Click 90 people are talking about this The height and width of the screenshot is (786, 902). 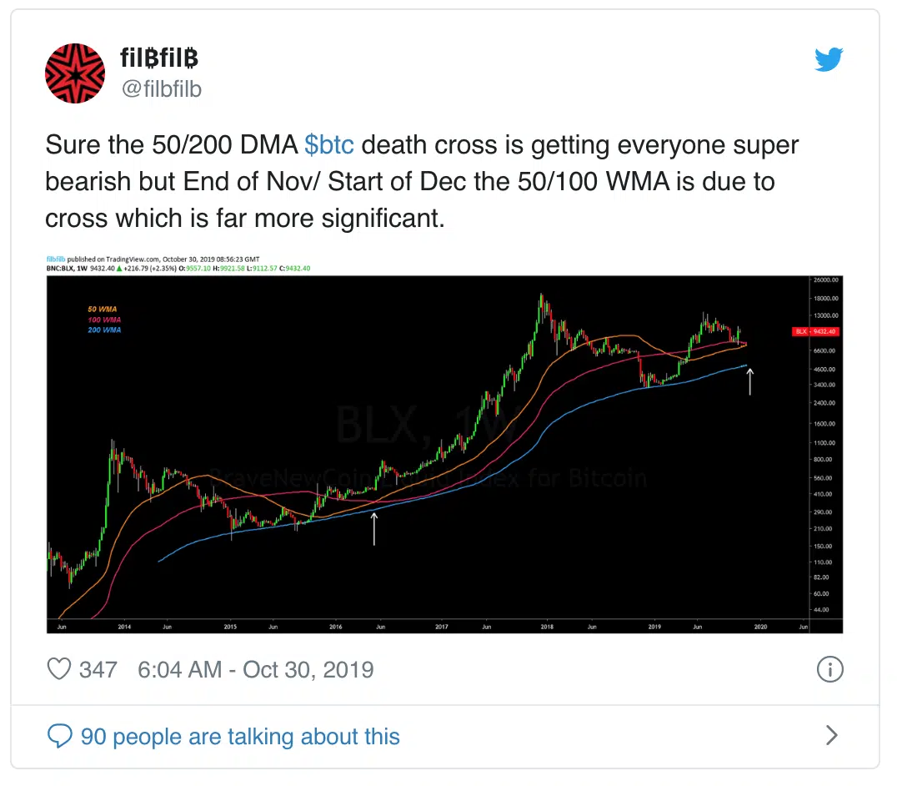240,737
